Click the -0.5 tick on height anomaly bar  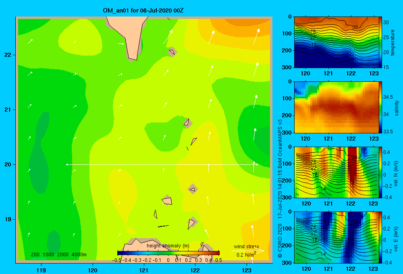pos(117,260)
